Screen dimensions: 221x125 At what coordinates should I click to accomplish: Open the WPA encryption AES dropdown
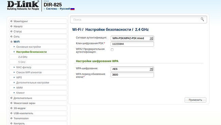tap(132, 69)
